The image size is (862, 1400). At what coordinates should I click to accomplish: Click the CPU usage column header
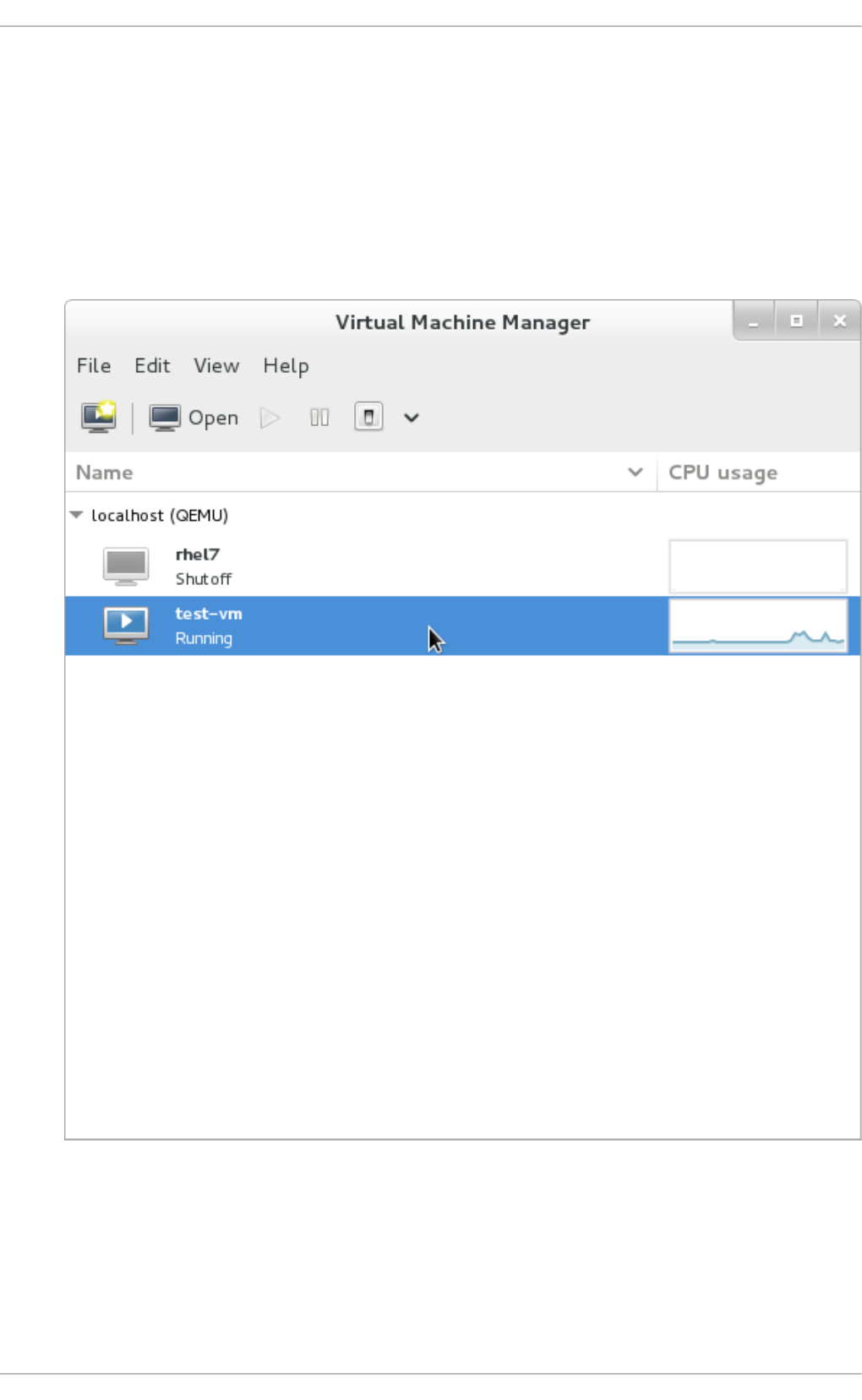coord(759,473)
